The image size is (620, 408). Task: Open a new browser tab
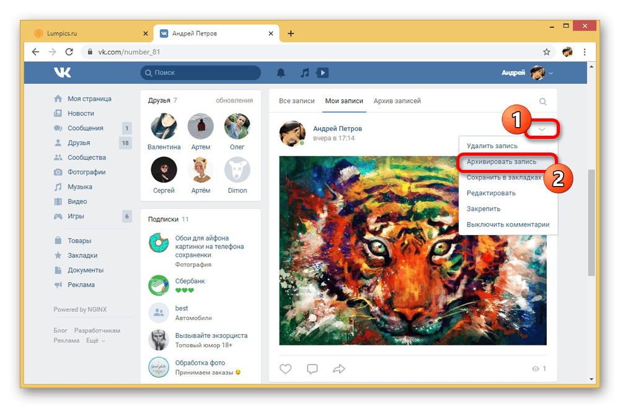pos(291,33)
